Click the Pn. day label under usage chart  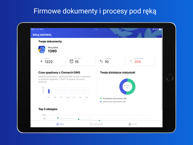49,97
